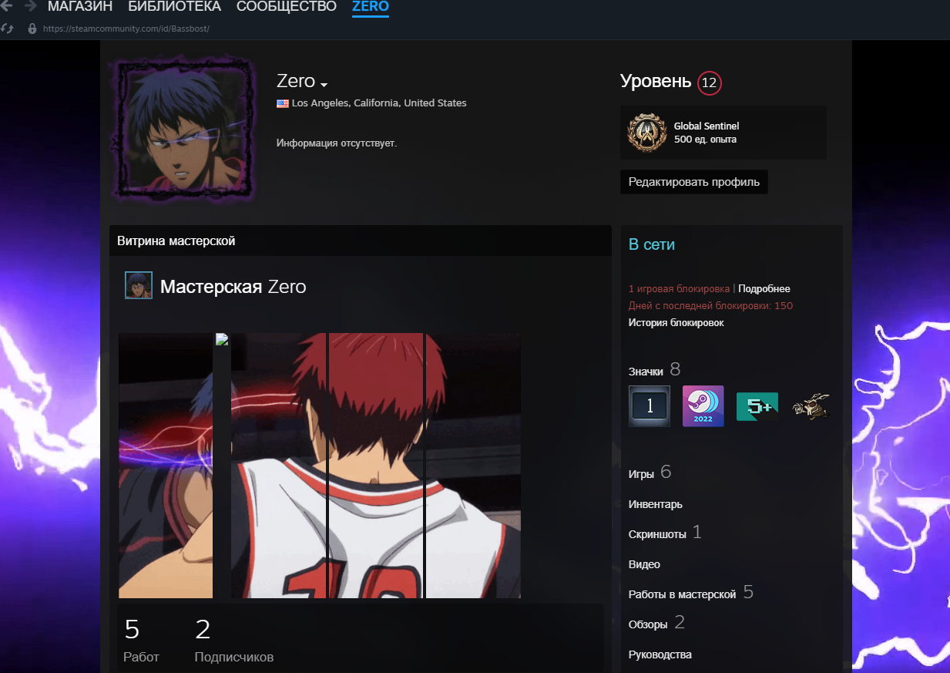This screenshot has height=673, width=950.
Task: Open the МАГАЗИН menu
Action: (80, 7)
